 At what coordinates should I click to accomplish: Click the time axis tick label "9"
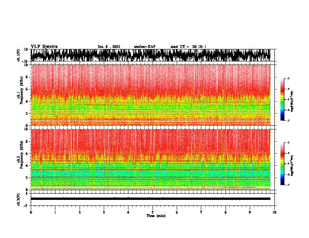pos(250,212)
